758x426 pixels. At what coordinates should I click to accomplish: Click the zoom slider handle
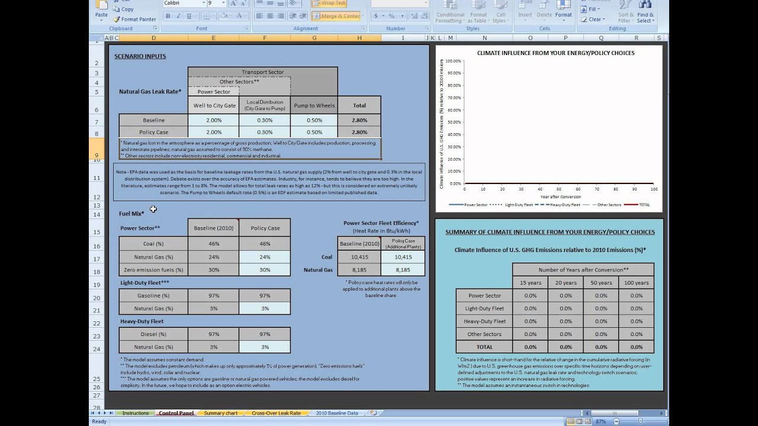pyautogui.click(x=640, y=421)
